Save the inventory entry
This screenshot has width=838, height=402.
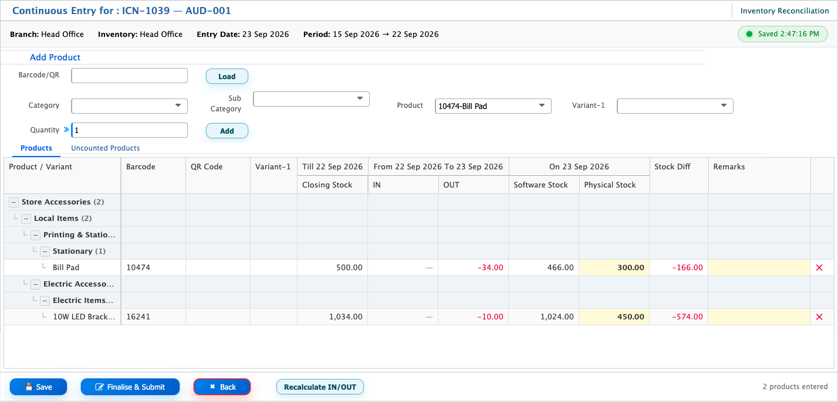click(x=39, y=387)
